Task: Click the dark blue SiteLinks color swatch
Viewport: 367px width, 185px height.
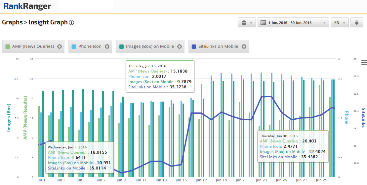Action: 194,46
